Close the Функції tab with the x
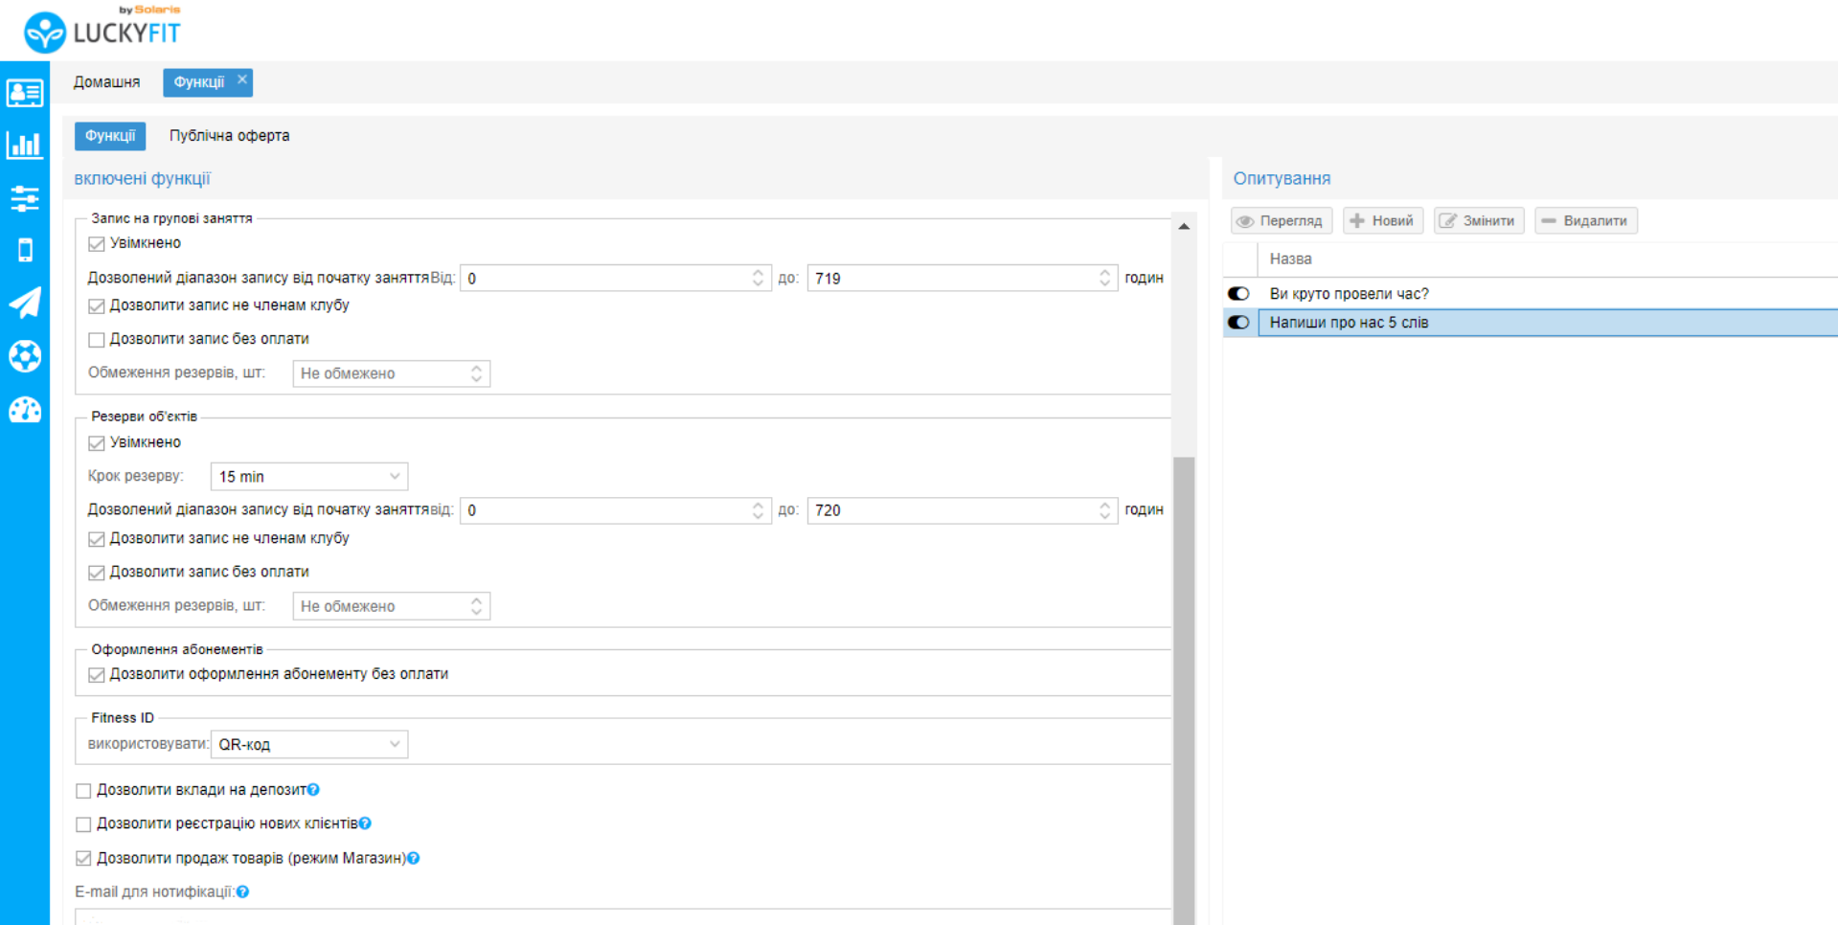 click(242, 79)
